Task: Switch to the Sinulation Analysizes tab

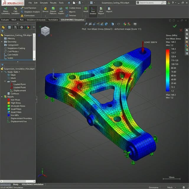Action: tap(36, 20)
